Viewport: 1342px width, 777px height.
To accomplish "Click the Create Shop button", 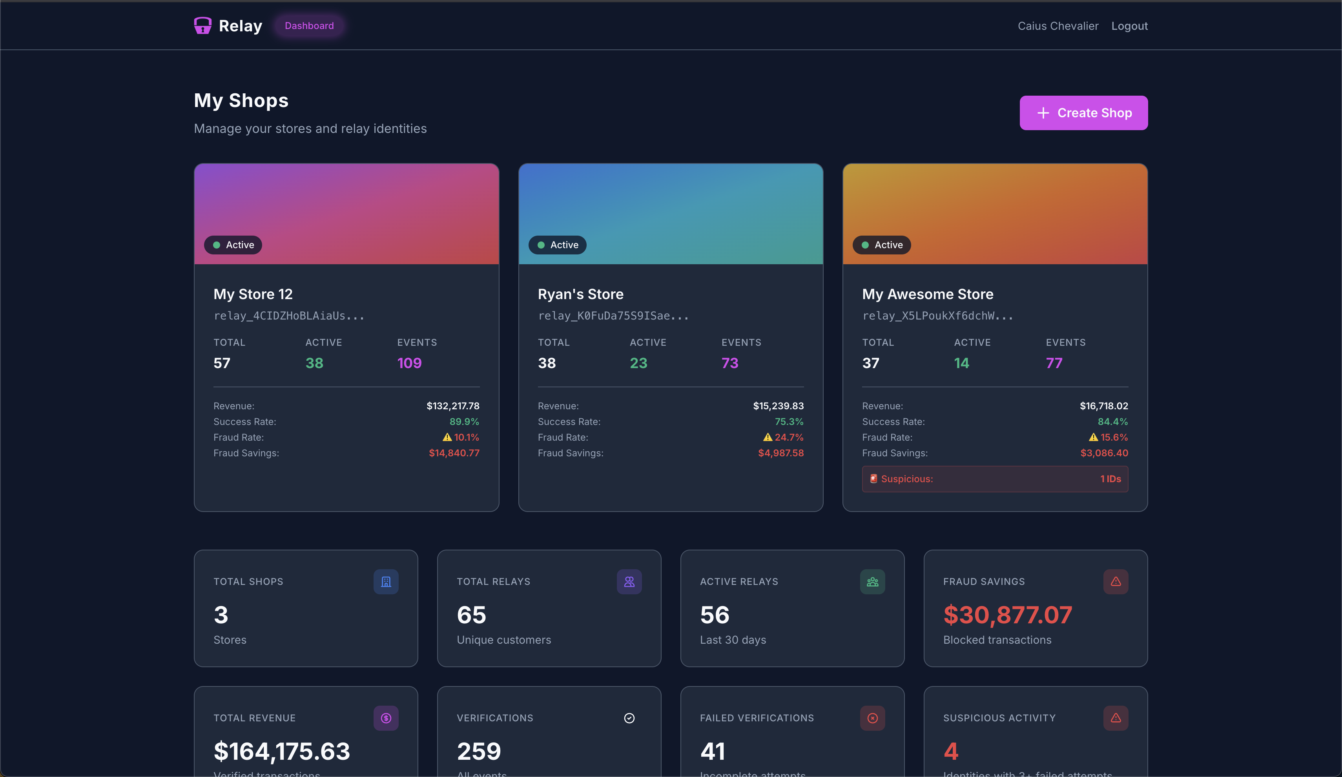I will coord(1083,113).
